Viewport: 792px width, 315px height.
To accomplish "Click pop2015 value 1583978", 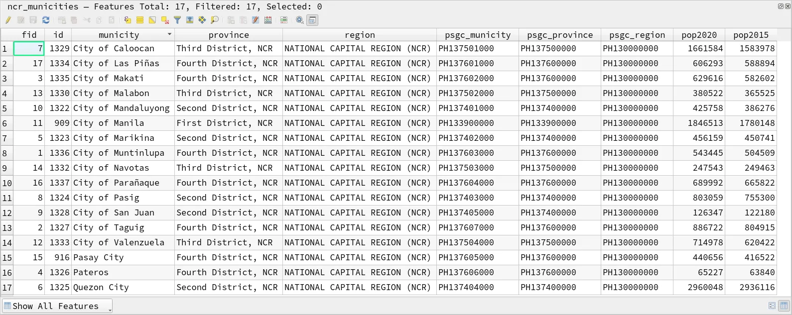I will [751, 48].
